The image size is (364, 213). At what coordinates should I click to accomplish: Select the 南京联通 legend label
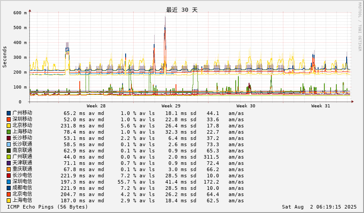[22, 151]
